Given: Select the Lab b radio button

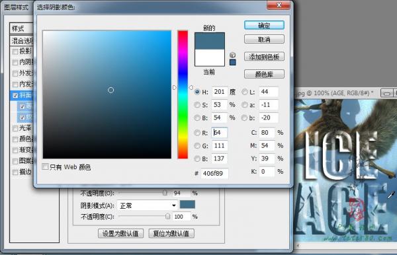Looking at the screenshot, I should 244,118.
